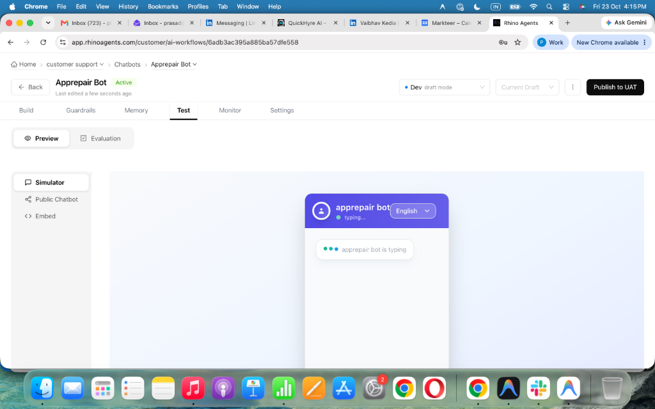
Task: Open Music app from the dock
Action: pyautogui.click(x=193, y=388)
